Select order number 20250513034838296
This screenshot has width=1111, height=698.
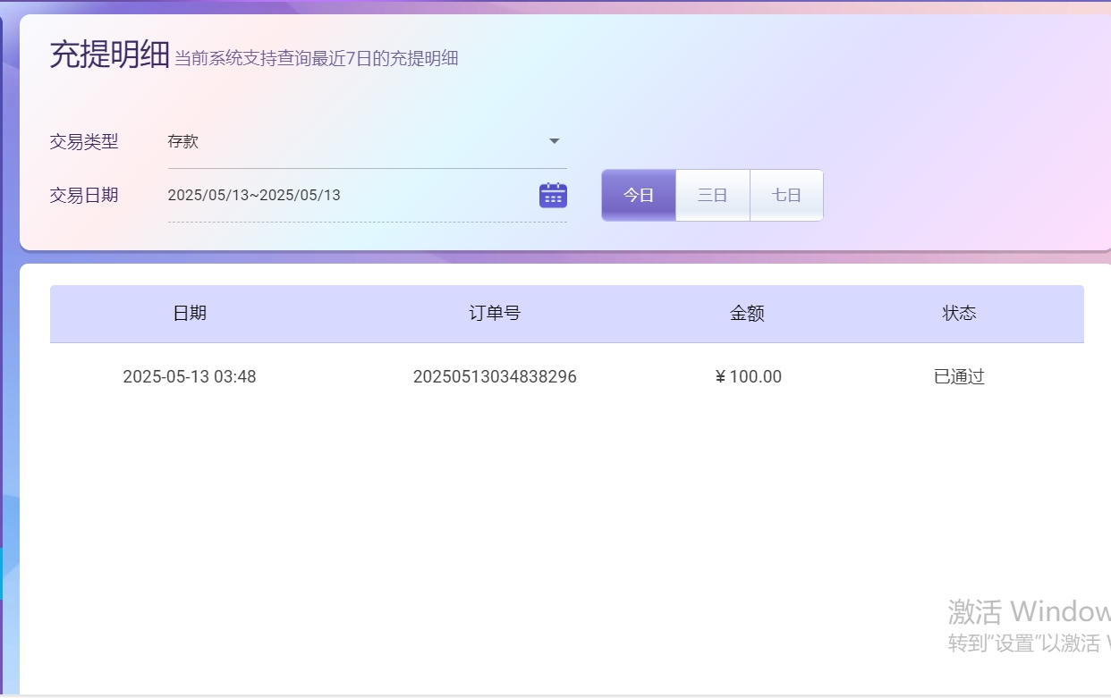click(495, 376)
